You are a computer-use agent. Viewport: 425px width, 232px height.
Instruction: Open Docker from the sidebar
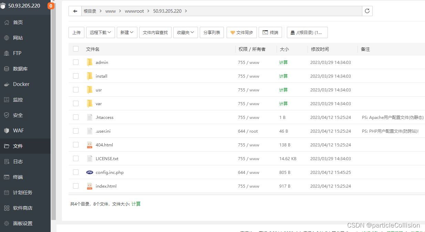[x=21, y=84]
